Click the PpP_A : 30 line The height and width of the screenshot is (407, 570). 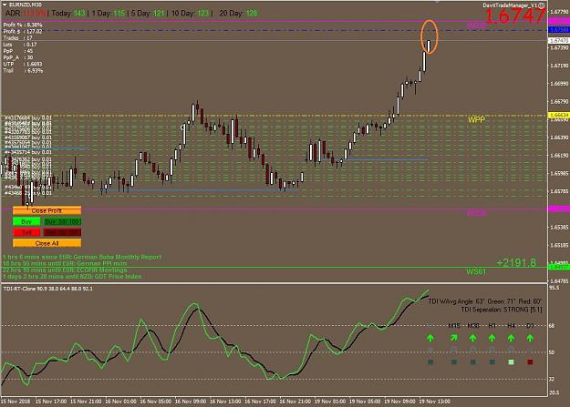coord(18,57)
